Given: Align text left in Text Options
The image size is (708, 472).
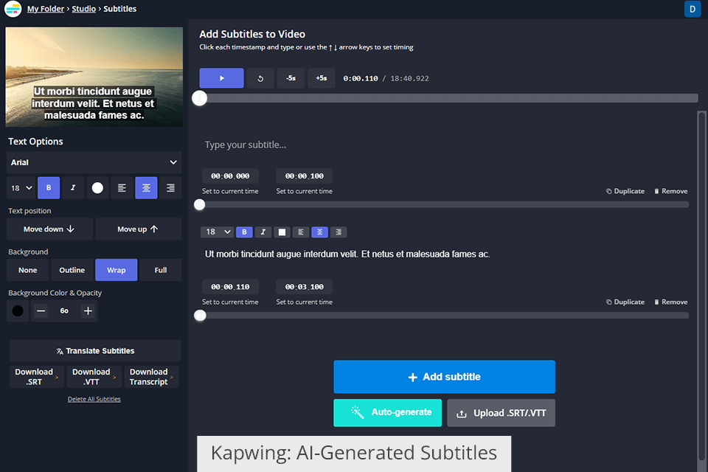Looking at the screenshot, I should tap(122, 188).
